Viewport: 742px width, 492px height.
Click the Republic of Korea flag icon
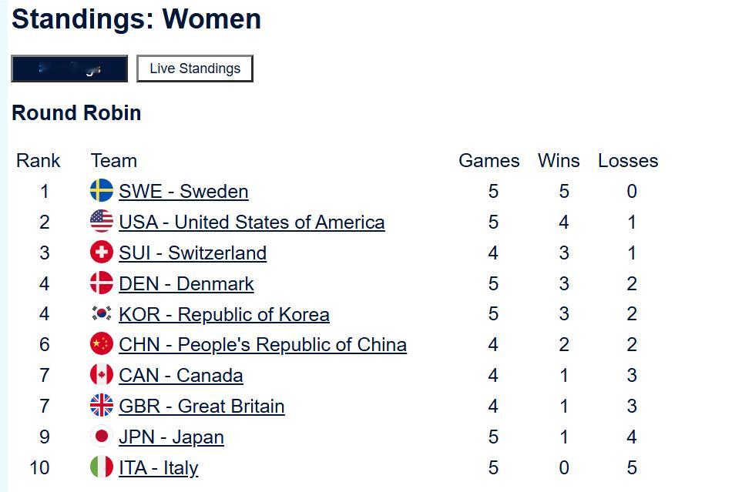(x=102, y=314)
